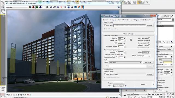Image resolution: width=175 pixels, height=98 pixels.
Task: Open the RGB color channel dropdown
Action: click(17, 7)
